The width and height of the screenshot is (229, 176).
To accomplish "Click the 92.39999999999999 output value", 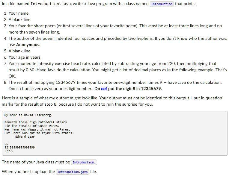I will tap(19, 148).
